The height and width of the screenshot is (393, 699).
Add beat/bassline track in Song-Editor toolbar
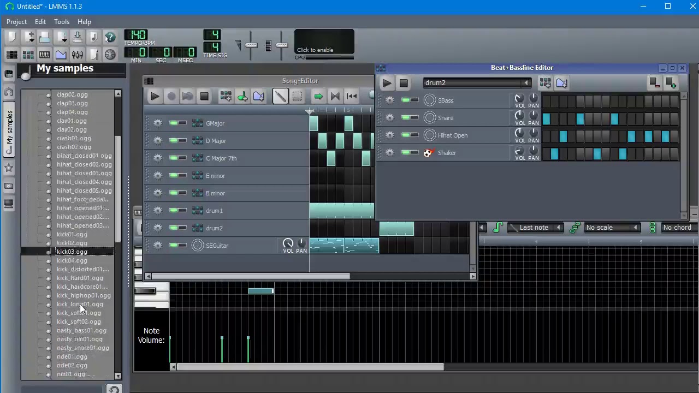tap(226, 97)
